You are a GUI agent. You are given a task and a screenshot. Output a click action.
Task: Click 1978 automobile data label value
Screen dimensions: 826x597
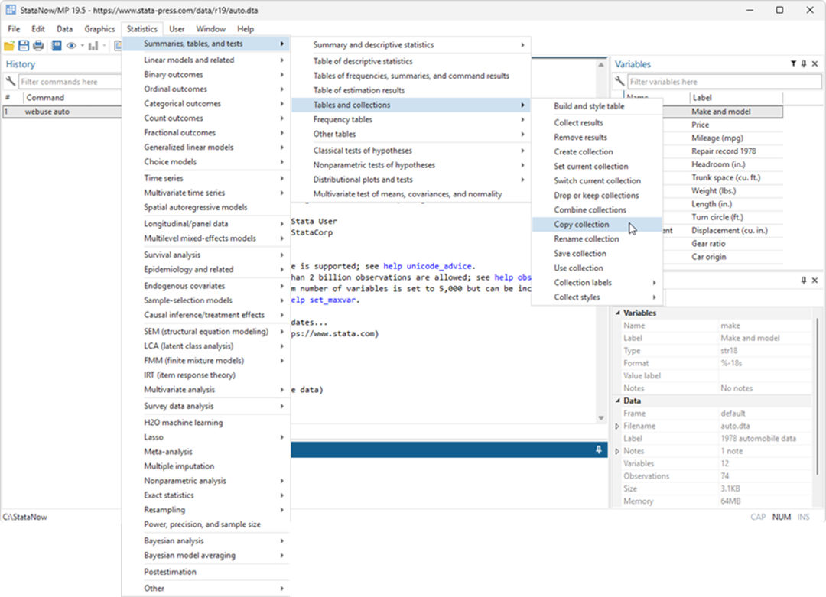pyautogui.click(x=758, y=439)
